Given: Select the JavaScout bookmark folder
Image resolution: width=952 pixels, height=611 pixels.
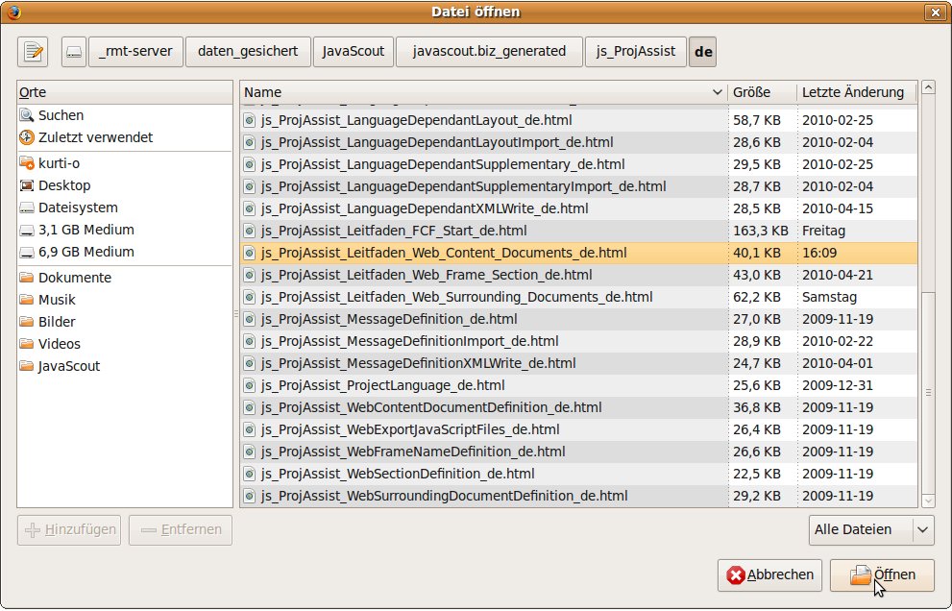Looking at the screenshot, I should pos(68,366).
